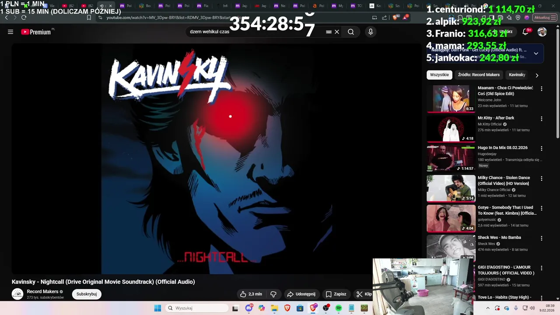Like the Kavinsky Nightcall video
The width and height of the screenshot is (560, 315).
click(x=251, y=294)
